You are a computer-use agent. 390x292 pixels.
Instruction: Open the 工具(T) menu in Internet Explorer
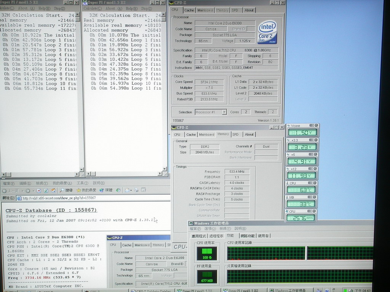(x=82, y=183)
